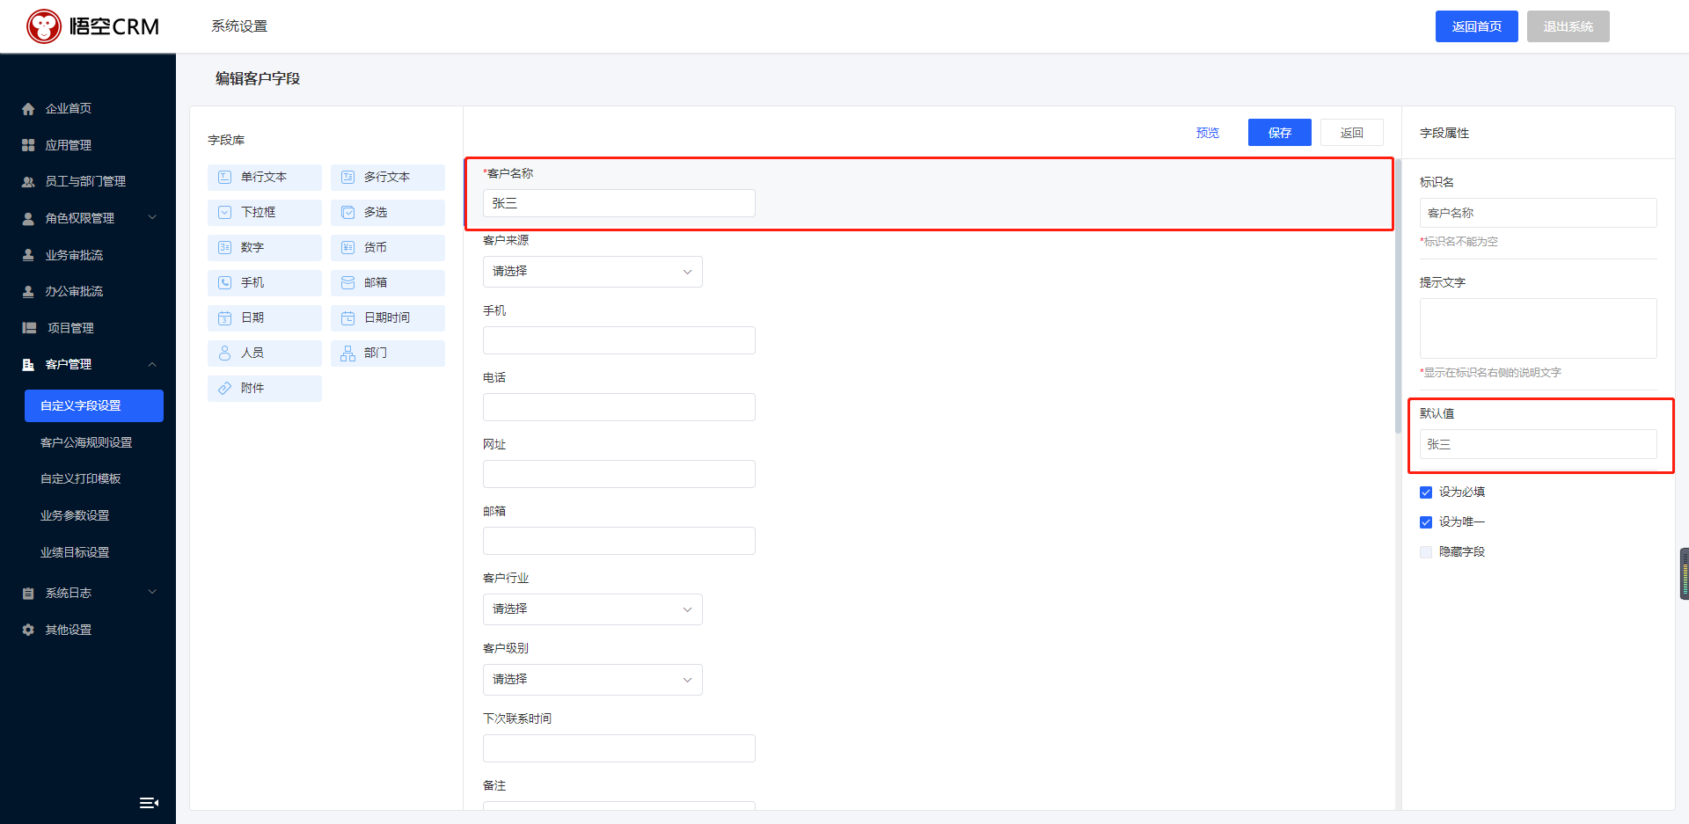Click the 标识名 input field
1689x824 pixels.
click(x=1539, y=213)
